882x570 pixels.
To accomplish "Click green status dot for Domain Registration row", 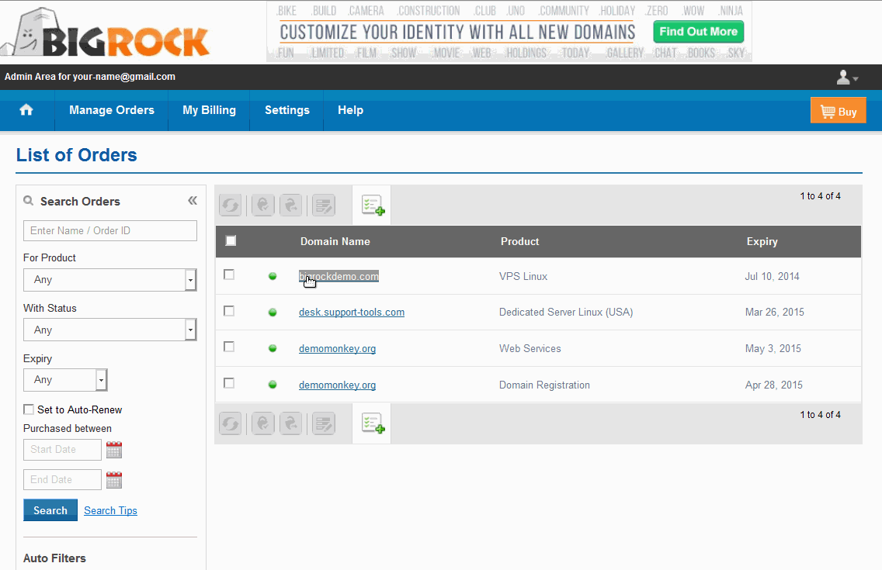I will coord(273,385).
